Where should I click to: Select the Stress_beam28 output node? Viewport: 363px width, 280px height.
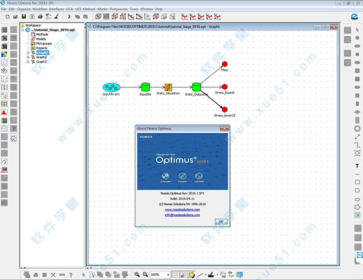tap(224, 109)
